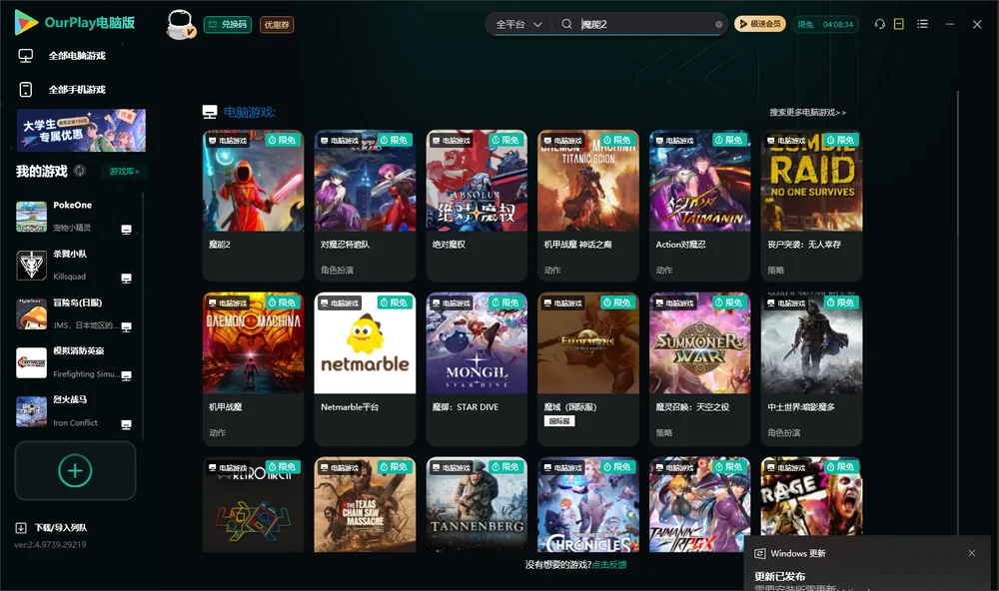
Task: Open the 丧尸突袭：无人幸存 game card
Action: click(811, 205)
